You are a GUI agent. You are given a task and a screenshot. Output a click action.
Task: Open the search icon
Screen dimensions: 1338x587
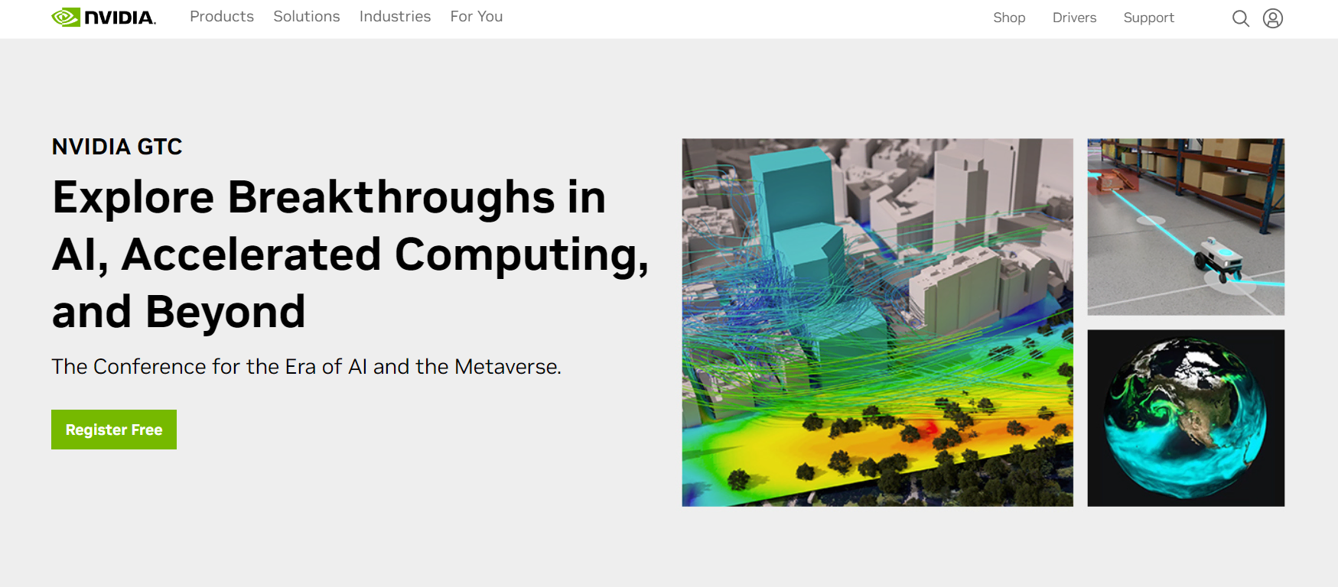1241,18
